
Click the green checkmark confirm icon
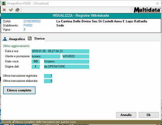11,10
